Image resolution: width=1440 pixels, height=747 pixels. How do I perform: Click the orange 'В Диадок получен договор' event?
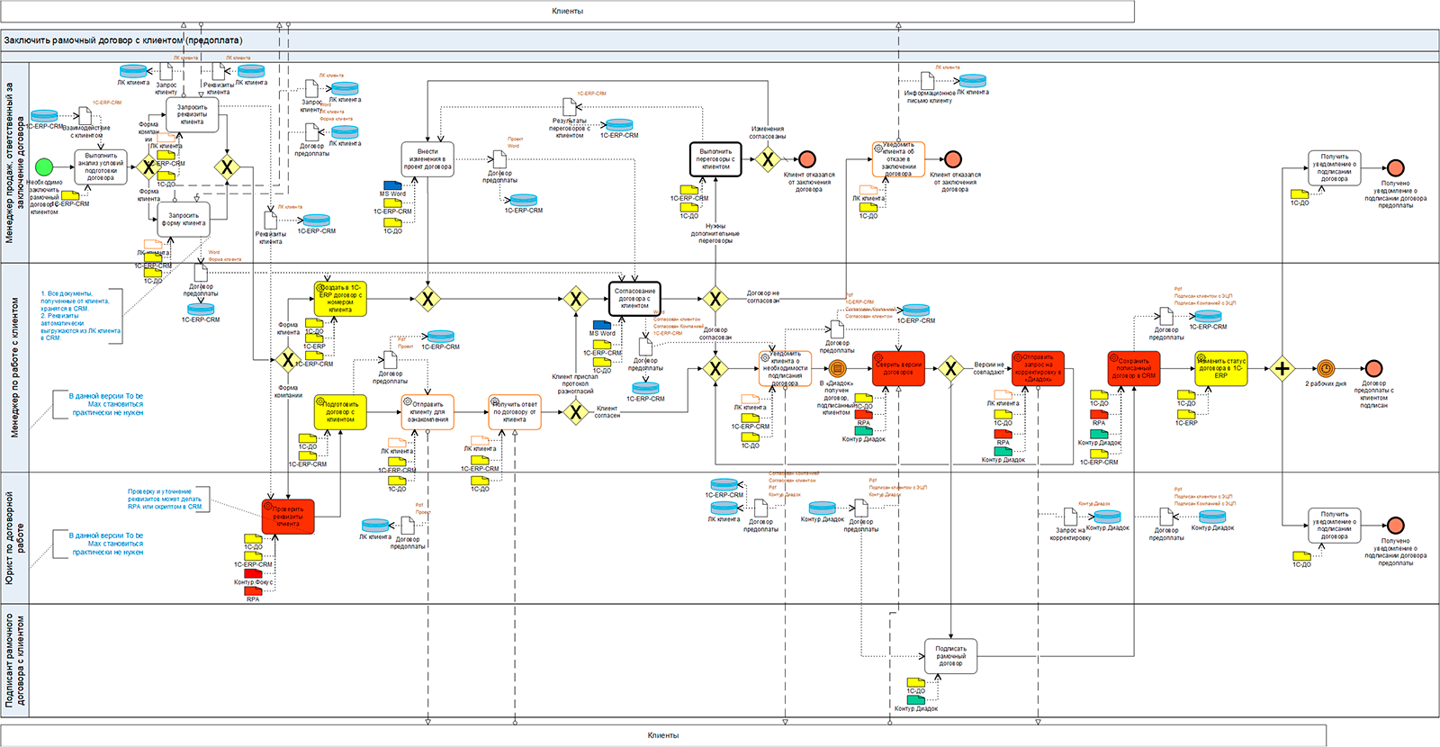(837, 368)
